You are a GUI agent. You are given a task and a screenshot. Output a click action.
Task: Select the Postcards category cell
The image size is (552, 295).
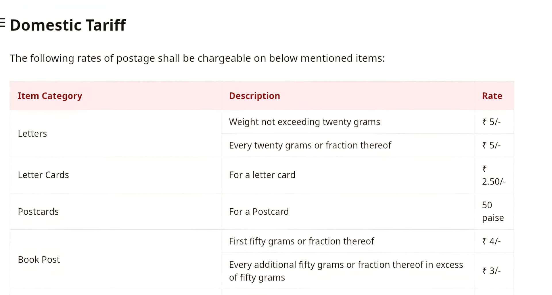click(x=38, y=212)
